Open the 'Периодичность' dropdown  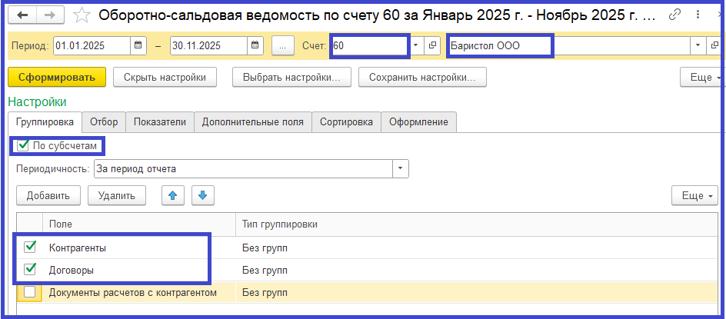[401, 169]
